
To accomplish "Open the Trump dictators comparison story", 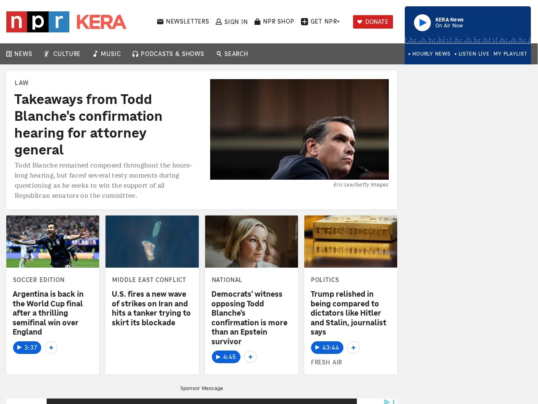I will pos(348,313).
